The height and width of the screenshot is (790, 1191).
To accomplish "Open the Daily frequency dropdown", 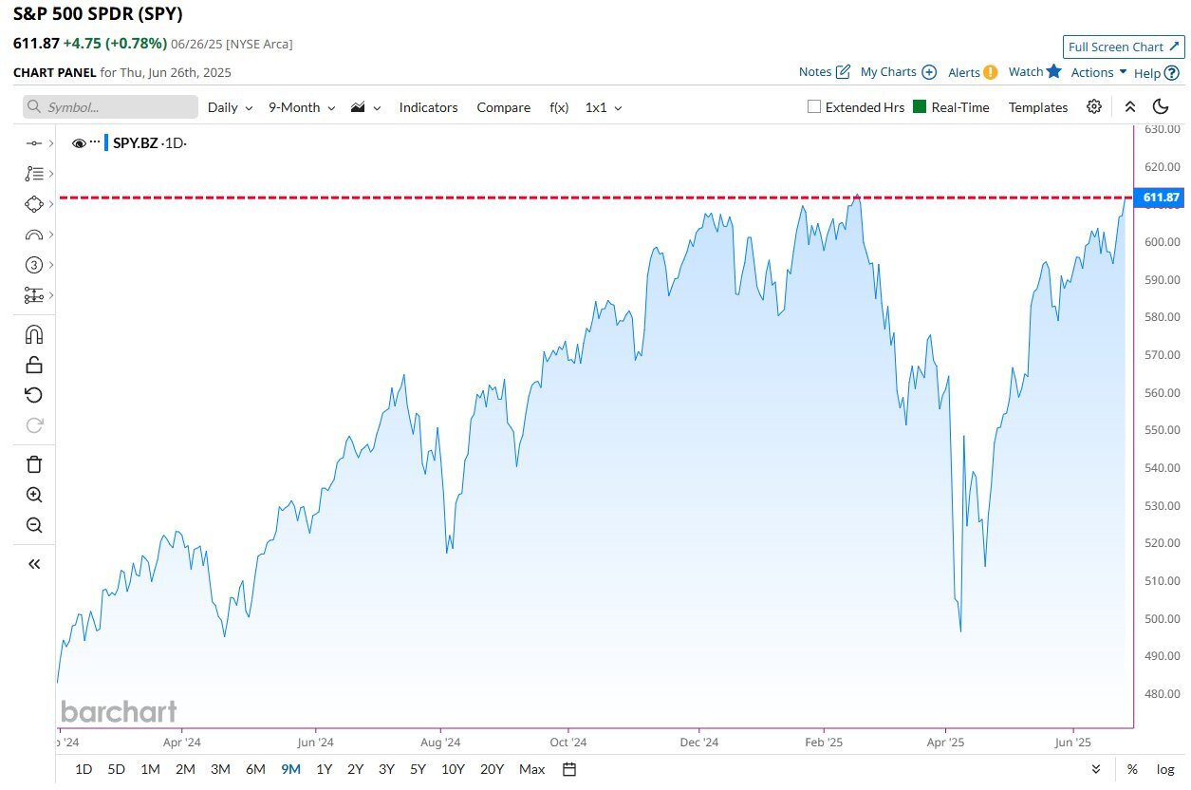I will 230,107.
